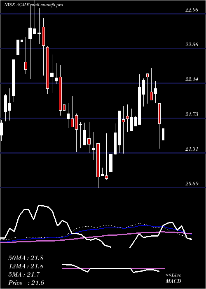Click the 21.31 price axis label
The height and width of the screenshot is (289, 206).
[192, 149]
